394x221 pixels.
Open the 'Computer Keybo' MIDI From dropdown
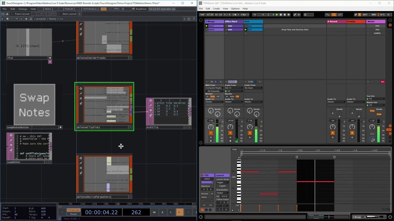[x=214, y=88]
